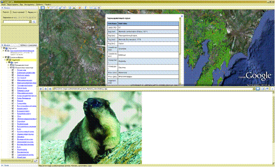Viewport: 275px width, 167px height.
Task: Click the browser URL address field
Action: [x=154, y=89]
